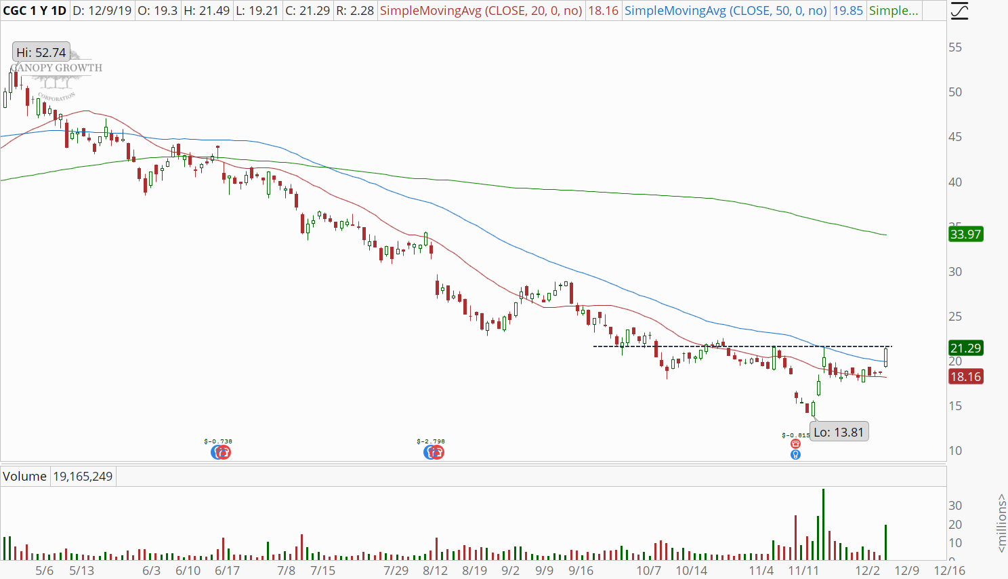This screenshot has width=1008, height=579.
Task: Click the 30 label on the price axis
Action: tap(955, 272)
